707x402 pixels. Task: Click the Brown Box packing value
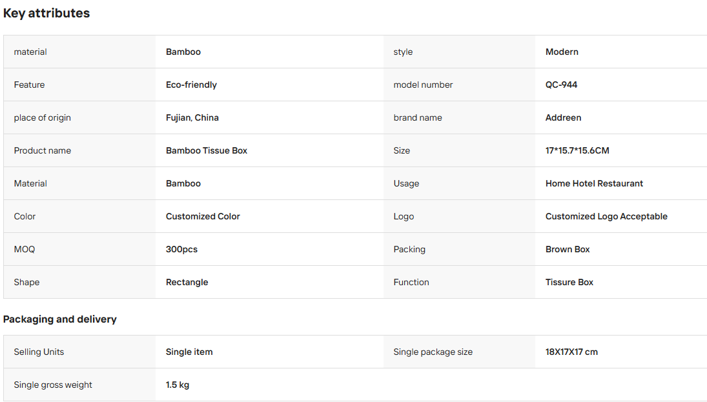568,249
